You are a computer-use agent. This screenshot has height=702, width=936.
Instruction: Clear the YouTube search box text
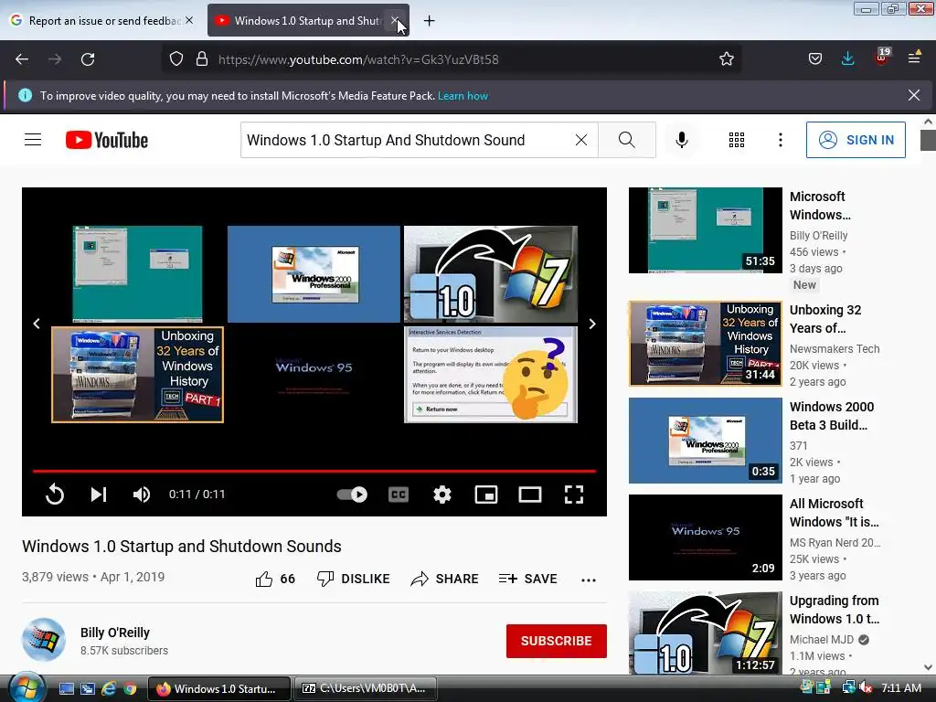580,140
